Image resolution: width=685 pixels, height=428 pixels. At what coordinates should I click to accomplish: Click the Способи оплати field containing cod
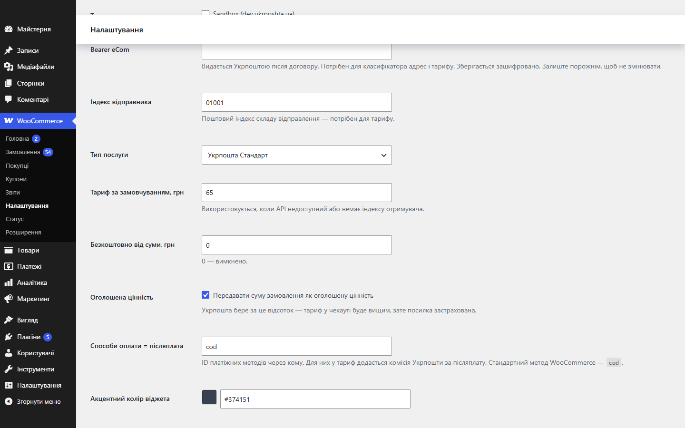pos(297,346)
